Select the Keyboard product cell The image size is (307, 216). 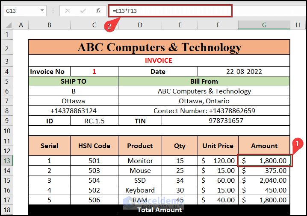tap(140, 190)
